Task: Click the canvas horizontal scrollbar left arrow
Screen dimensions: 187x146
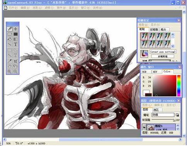Action: tap(5, 139)
